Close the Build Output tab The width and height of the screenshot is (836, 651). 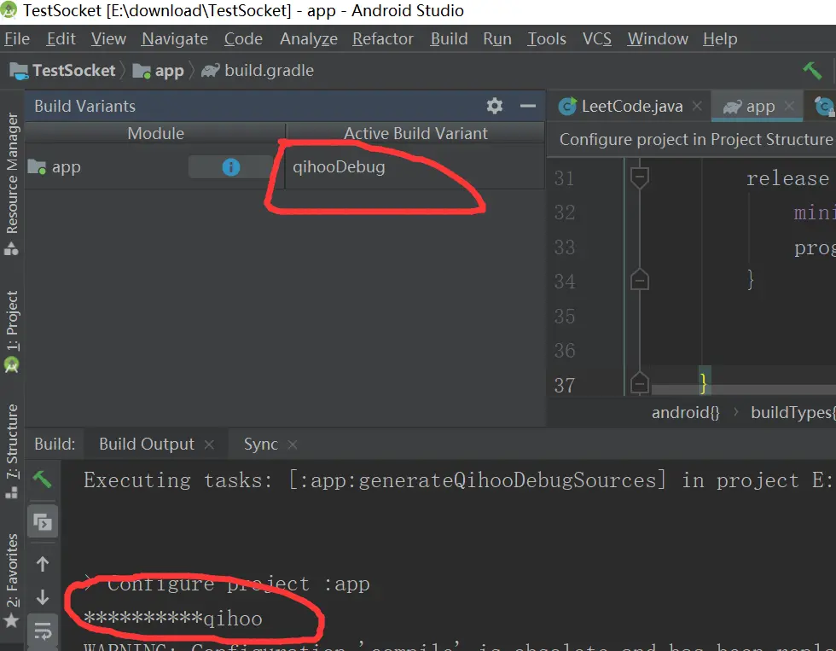pos(209,445)
